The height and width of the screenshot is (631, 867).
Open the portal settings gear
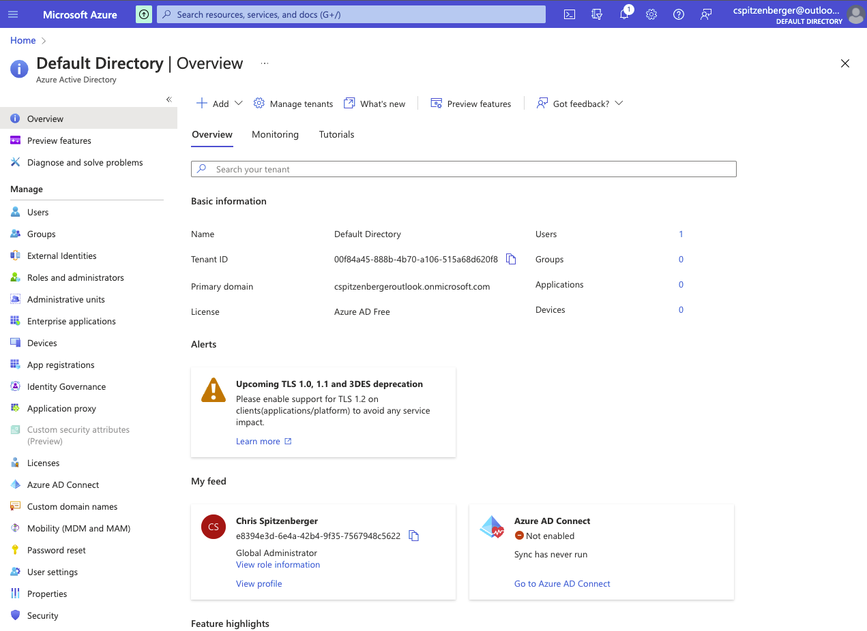pos(651,14)
